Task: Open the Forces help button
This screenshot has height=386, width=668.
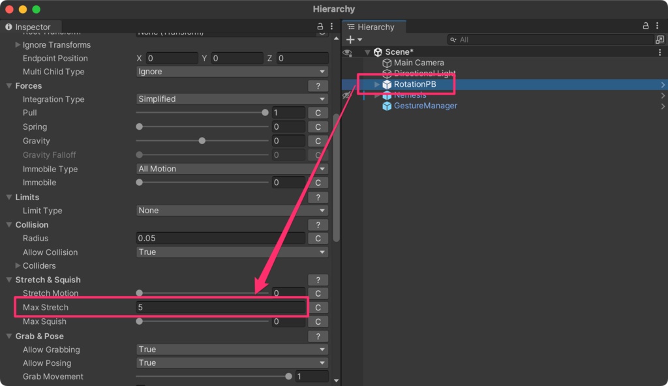Action: (x=318, y=85)
